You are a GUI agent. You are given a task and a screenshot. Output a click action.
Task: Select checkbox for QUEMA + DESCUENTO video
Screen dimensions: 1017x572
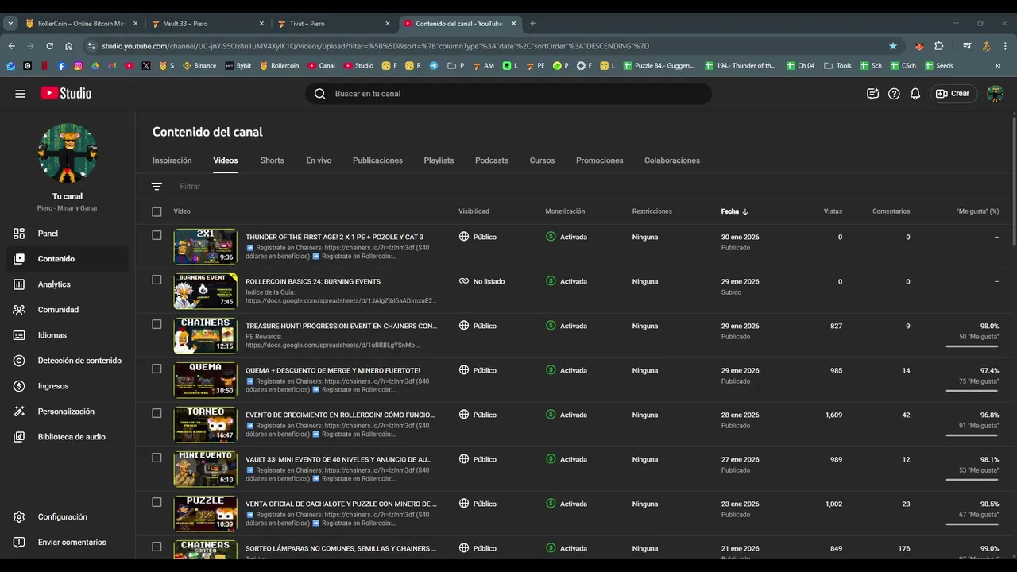click(157, 369)
